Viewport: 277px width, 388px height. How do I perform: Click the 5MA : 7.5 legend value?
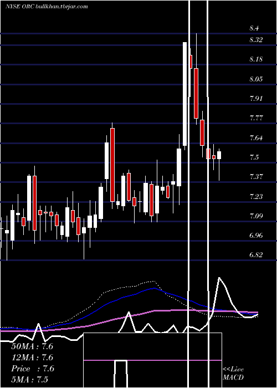30,379
